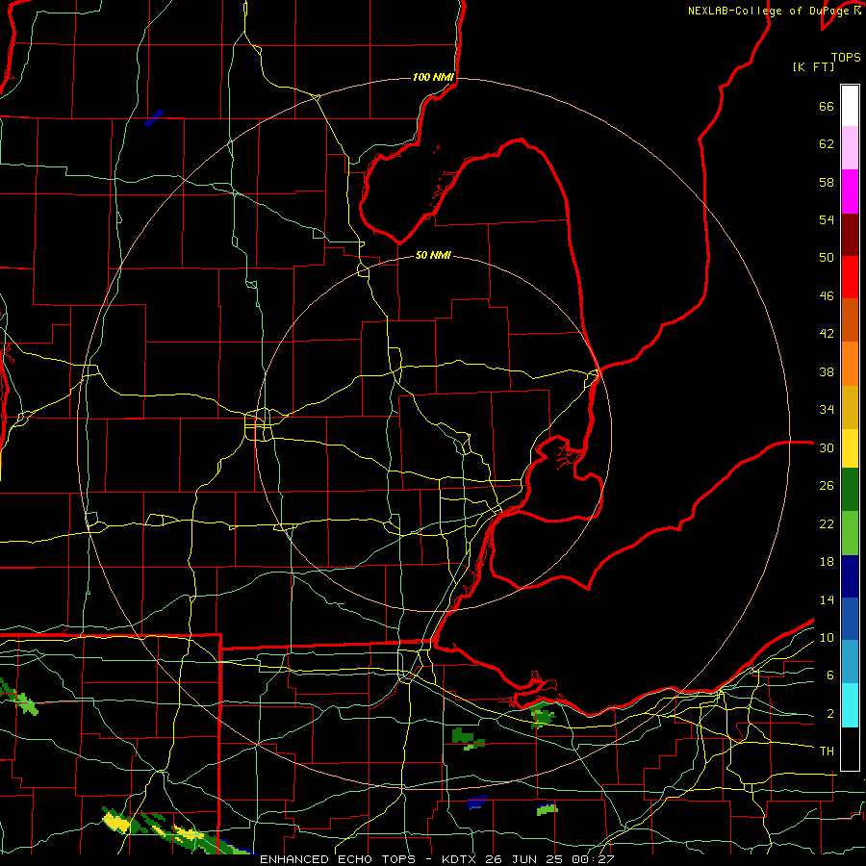Click the "NEXLAB-College of DuPage" credit text
The image size is (866, 866).
tap(770, 11)
